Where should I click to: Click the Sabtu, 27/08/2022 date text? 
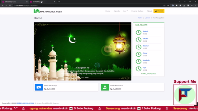pos(148,74)
